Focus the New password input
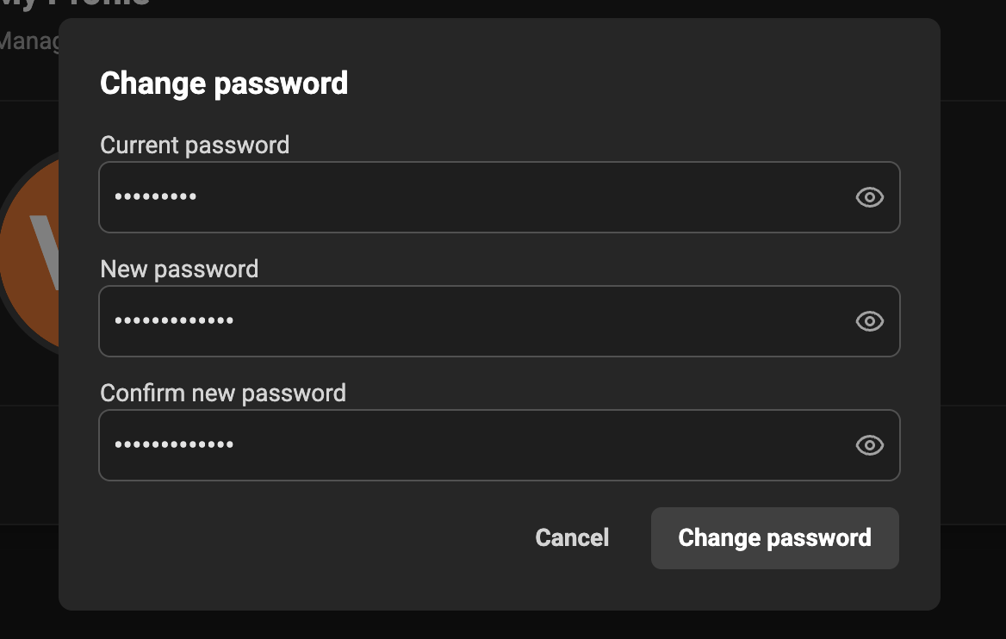1006x639 pixels. (431, 321)
